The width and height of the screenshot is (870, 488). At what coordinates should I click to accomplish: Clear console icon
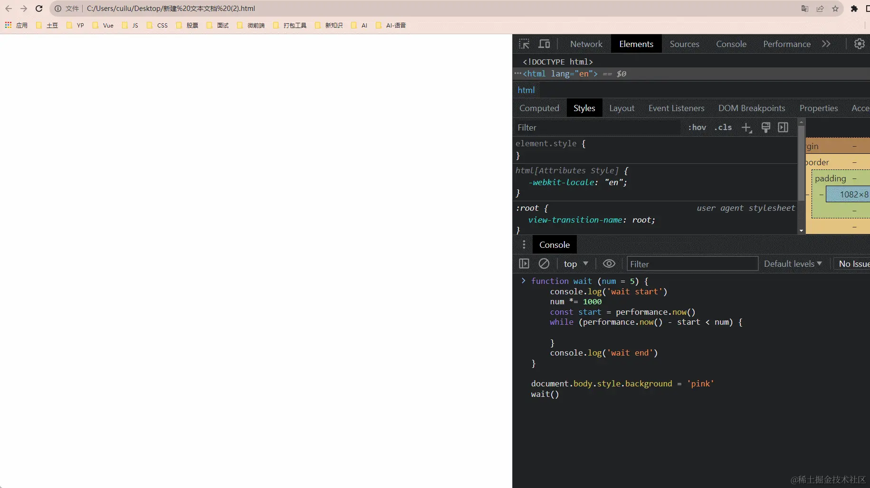tap(544, 263)
